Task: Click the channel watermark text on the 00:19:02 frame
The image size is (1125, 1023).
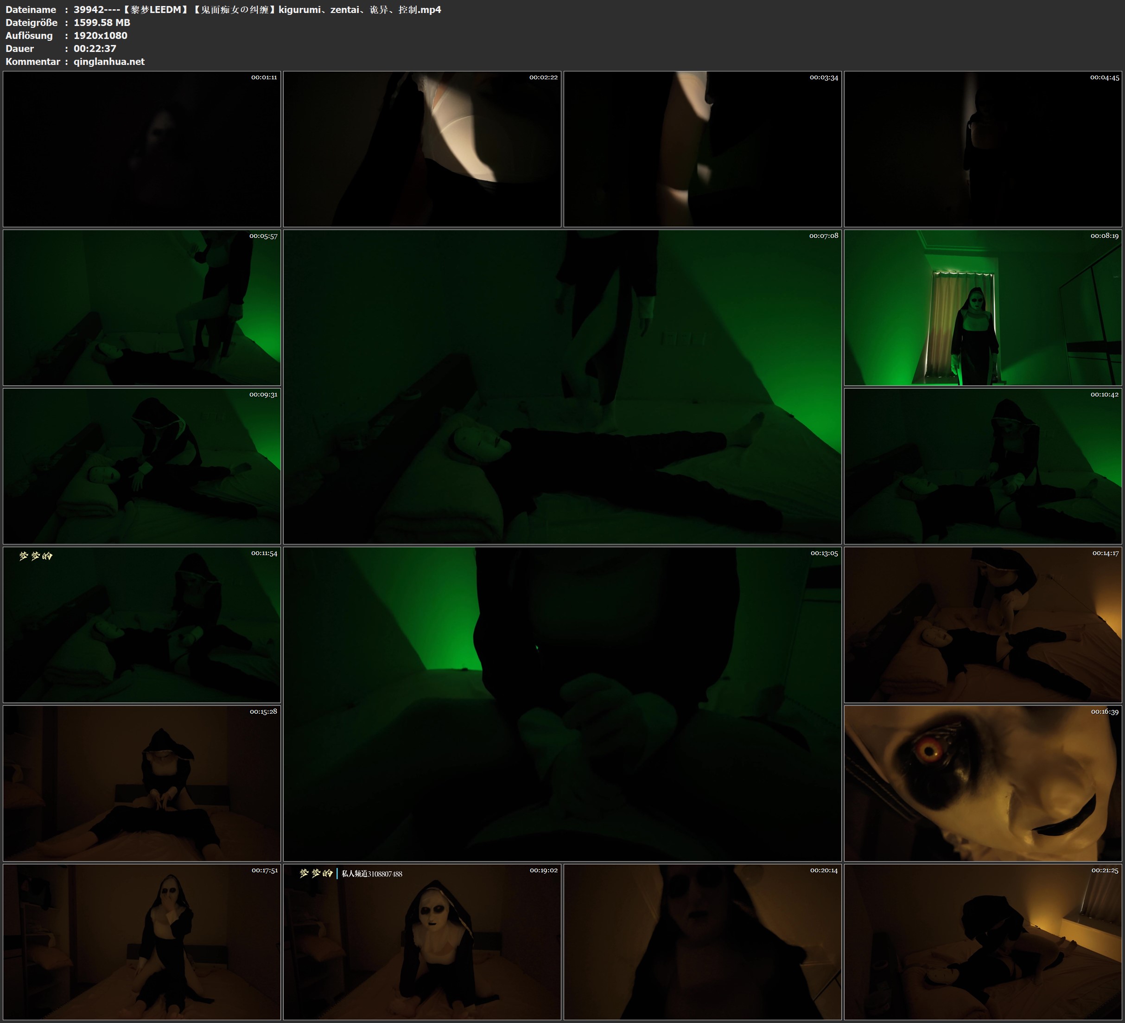Action: coord(372,874)
